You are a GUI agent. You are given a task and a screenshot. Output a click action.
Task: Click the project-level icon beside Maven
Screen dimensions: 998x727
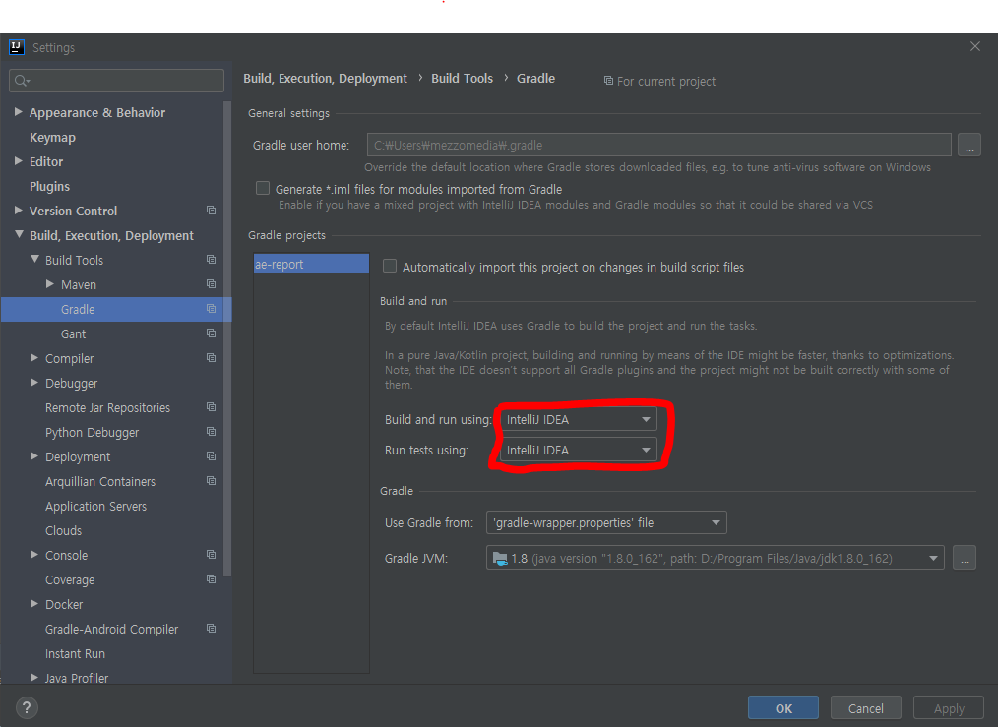coord(212,284)
